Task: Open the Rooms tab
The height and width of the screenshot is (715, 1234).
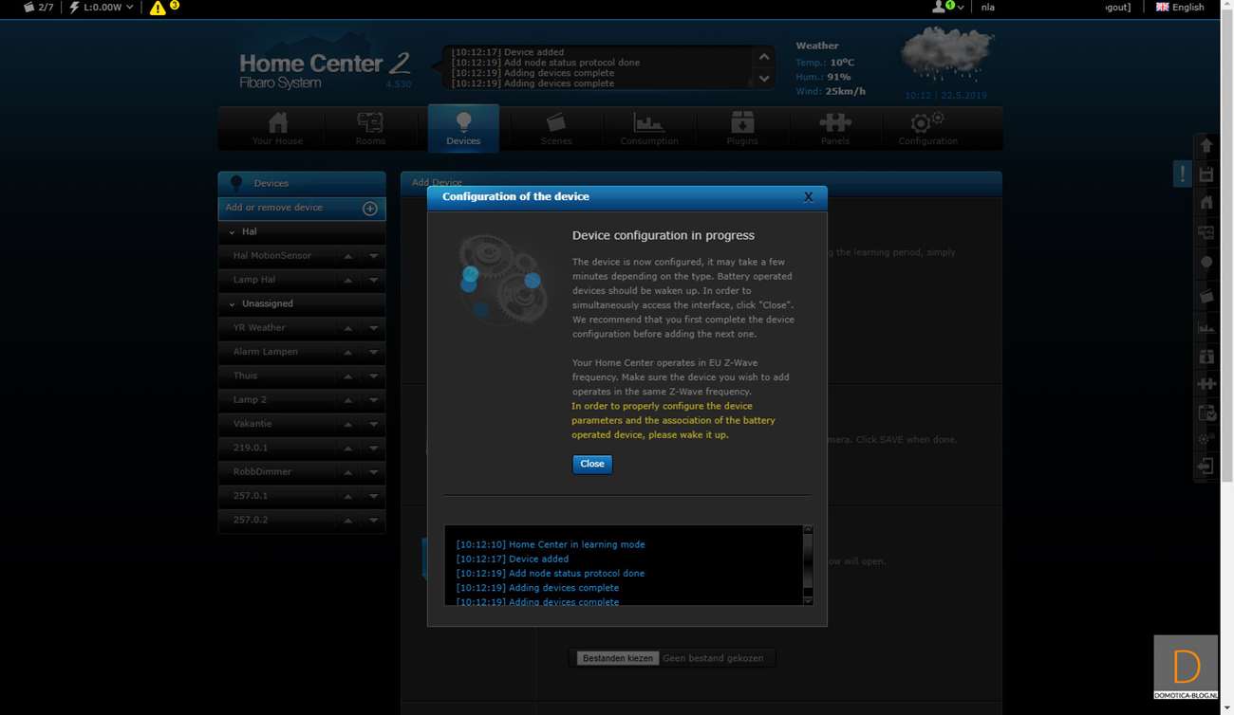Action: point(370,128)
